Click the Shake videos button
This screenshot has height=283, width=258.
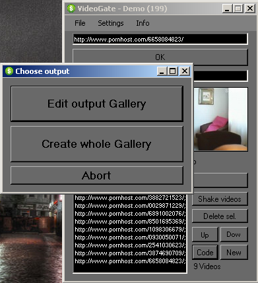click(220, 199)
